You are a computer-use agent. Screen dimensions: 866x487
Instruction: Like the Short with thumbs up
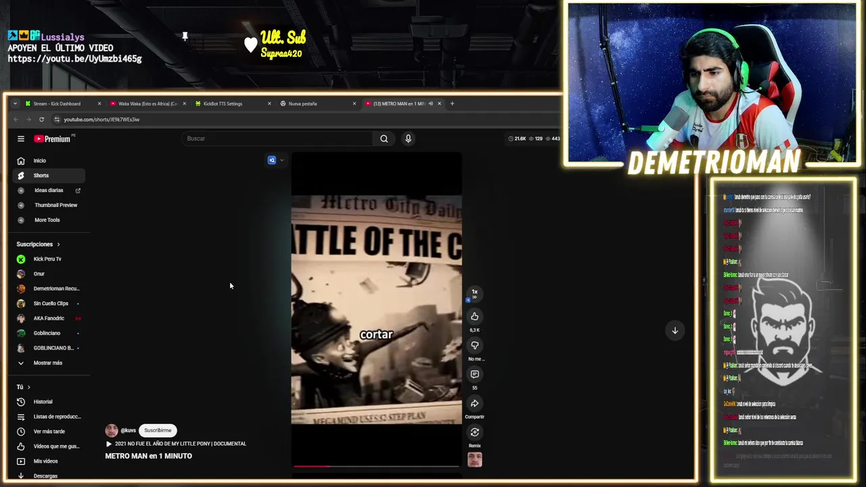pyautogui.click(x=475, y=317)
